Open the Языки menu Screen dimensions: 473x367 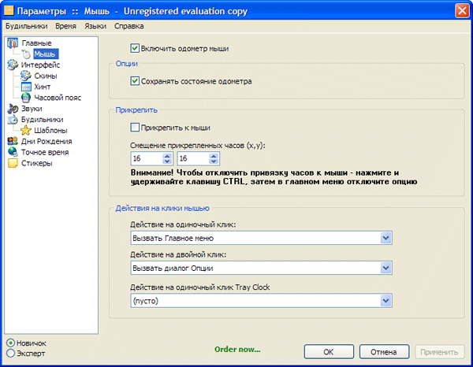tap(95, 26)
